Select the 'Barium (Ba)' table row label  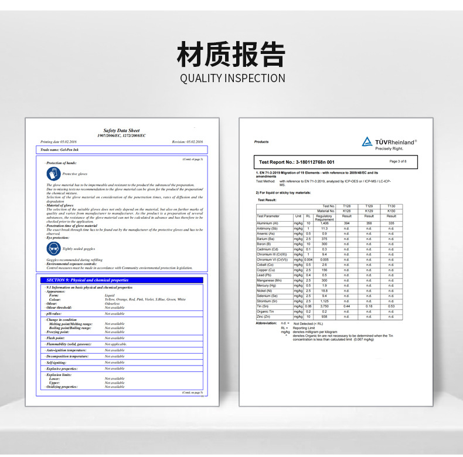265,239
